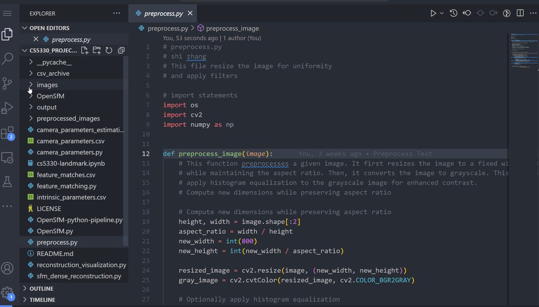Click the code minimap
The height and width of the screenshot is (307, 539).
tap(524, 52)
